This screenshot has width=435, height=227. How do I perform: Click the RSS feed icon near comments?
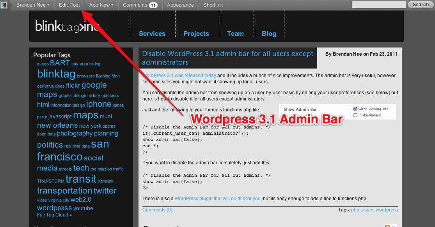[387, 225]
